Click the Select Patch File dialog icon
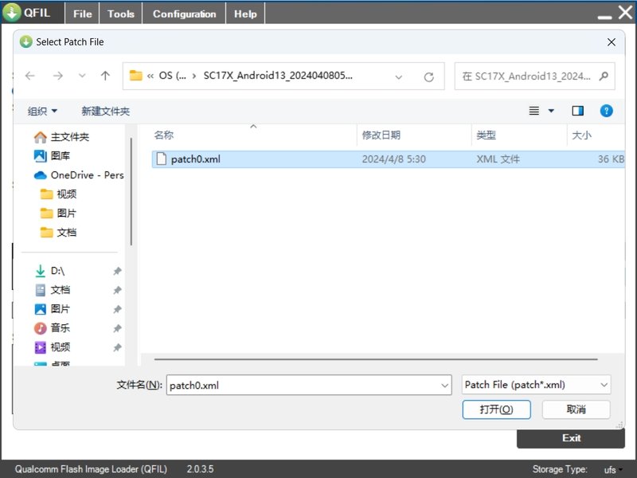This screenshot has width=637, height=478. [x=26, y=41]
